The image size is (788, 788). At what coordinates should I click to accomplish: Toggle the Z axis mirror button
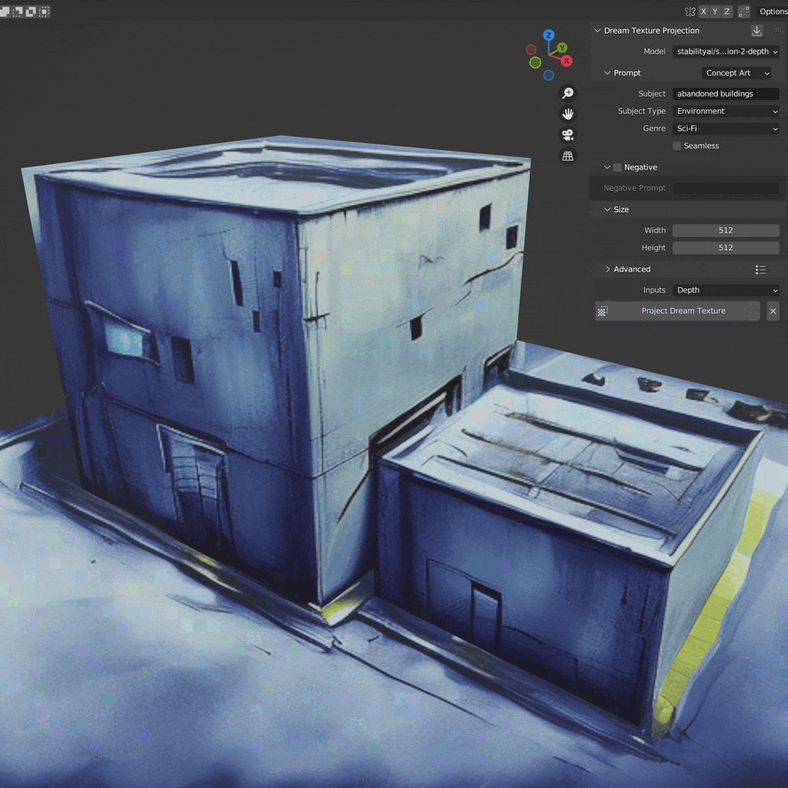[x=727, y=12]
